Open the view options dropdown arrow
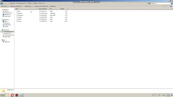Image resolution: width=173 pixels, height=97 pixels. click(166, 6)
